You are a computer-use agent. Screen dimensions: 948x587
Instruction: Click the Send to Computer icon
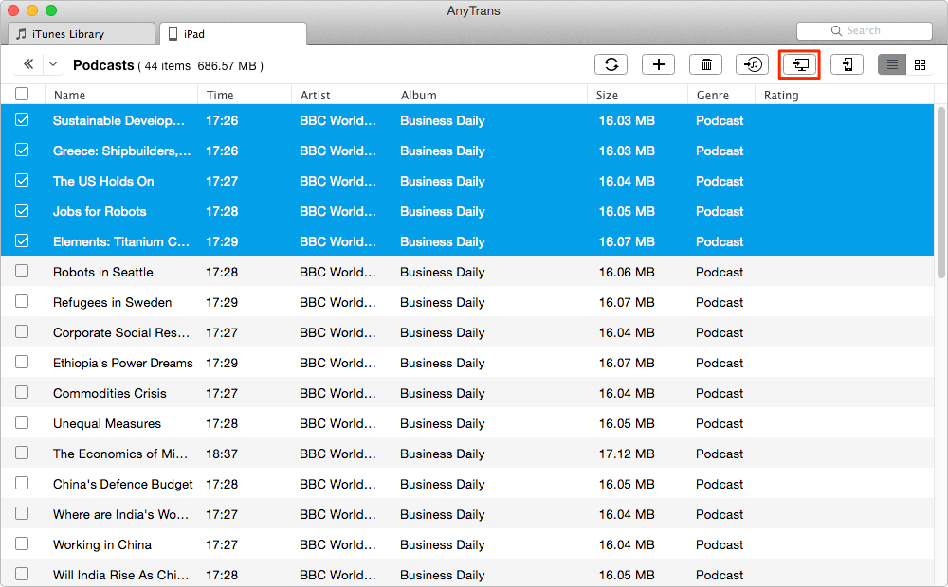click(799, 64)
